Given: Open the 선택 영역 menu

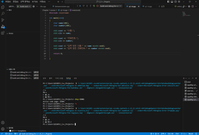Looking at the screenshot, I should tap(25, 2).
